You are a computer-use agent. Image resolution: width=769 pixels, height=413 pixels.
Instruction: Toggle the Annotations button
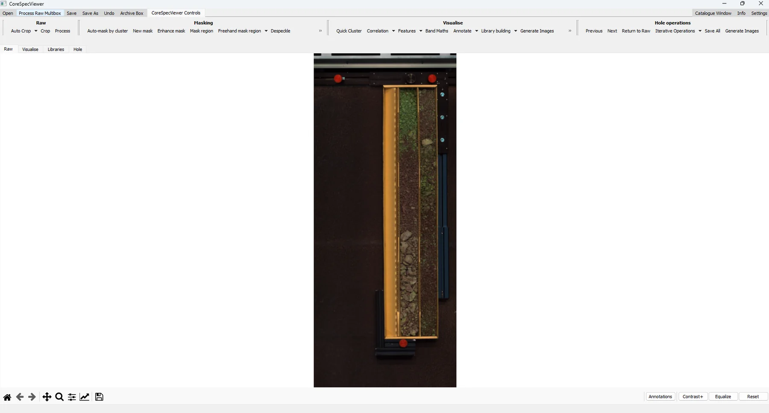pos(660,397)
